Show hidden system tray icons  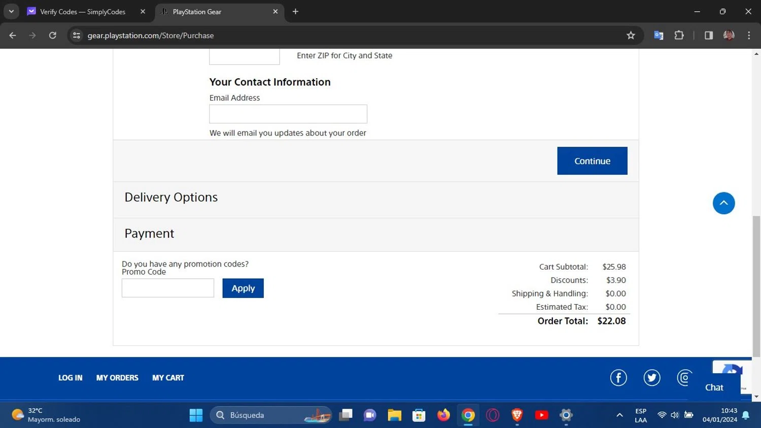619,415
